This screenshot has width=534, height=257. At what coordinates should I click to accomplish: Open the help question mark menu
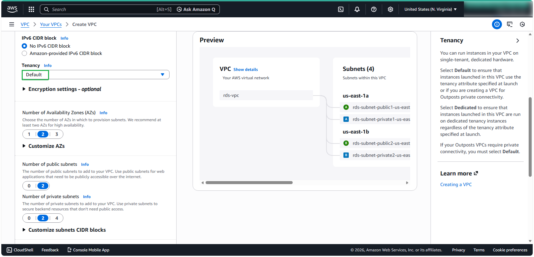374,9
